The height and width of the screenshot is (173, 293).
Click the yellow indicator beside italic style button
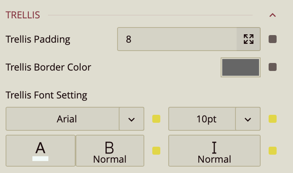[x=273, y=151]
